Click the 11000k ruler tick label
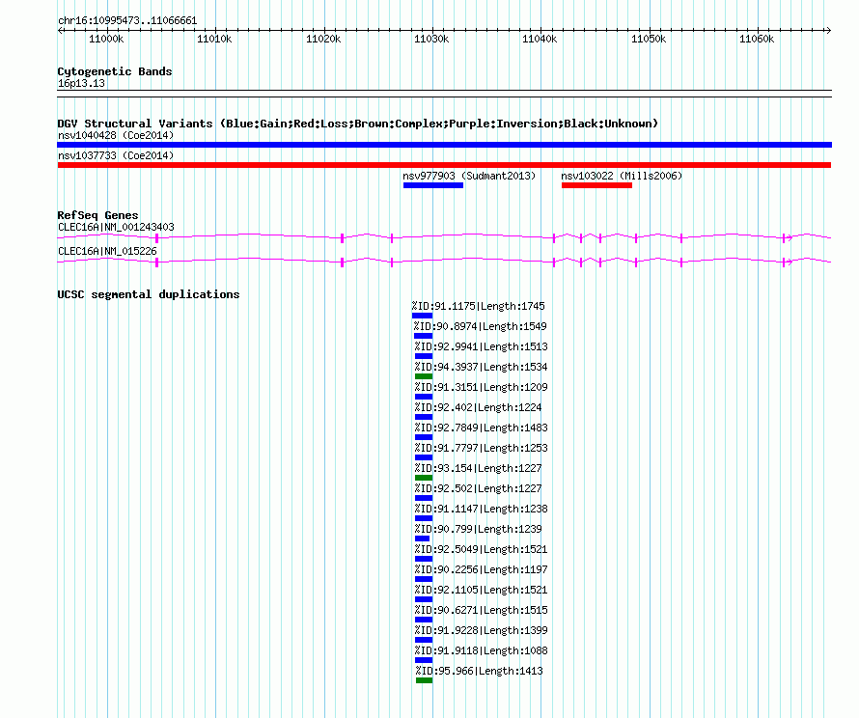The height and width of the screenshot is (718, 859). [x=106, y=39]
